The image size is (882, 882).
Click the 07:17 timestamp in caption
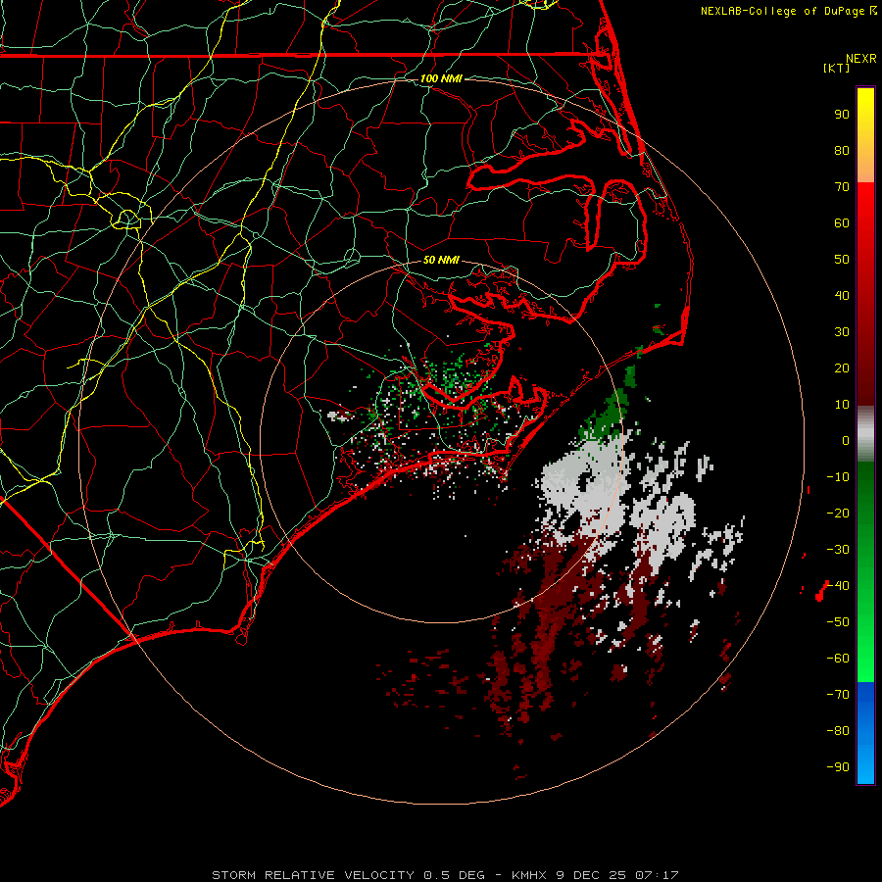pyautogui.click(x=657, y=875)
